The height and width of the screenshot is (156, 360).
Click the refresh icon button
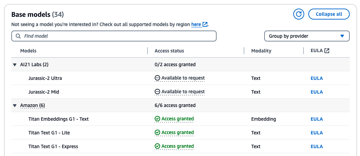tap(299, 14)
